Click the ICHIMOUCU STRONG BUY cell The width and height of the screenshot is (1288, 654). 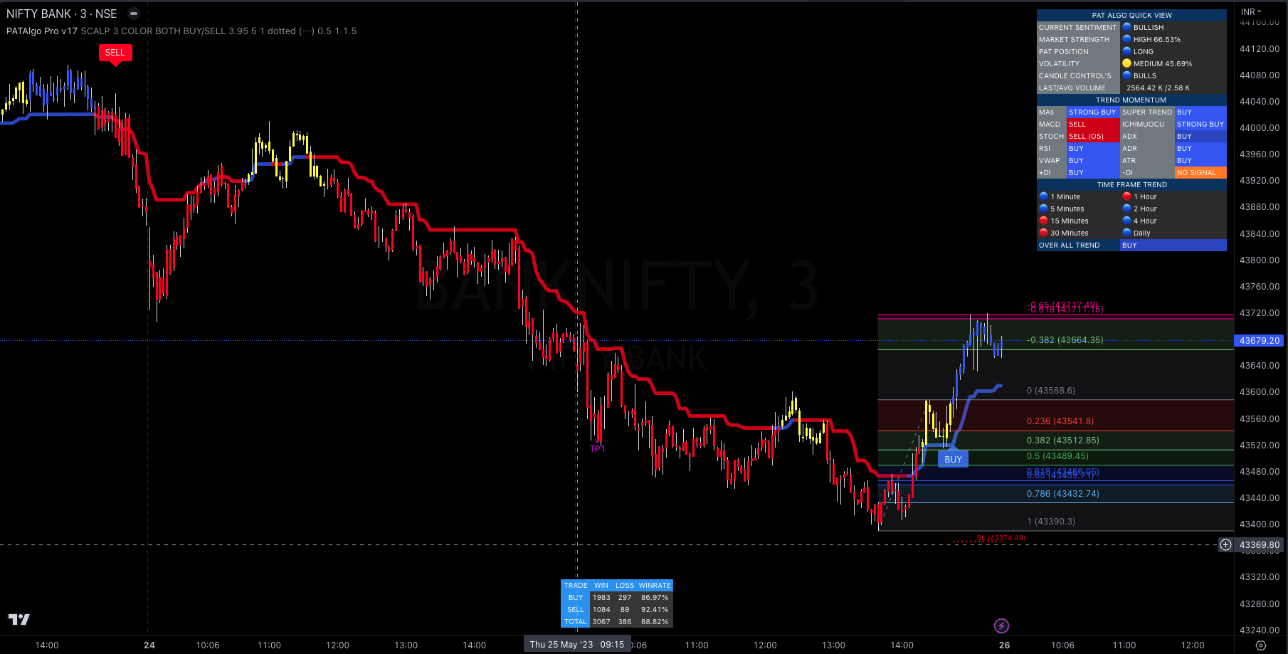point(1200,125)
